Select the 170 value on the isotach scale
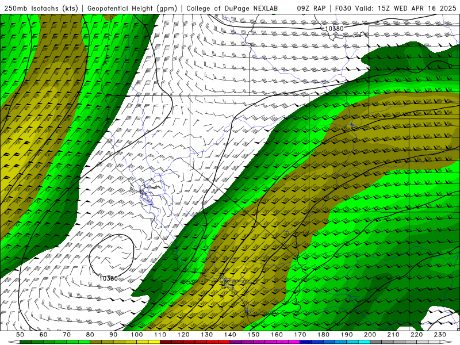The image size is (460, 345). [300, 335]
